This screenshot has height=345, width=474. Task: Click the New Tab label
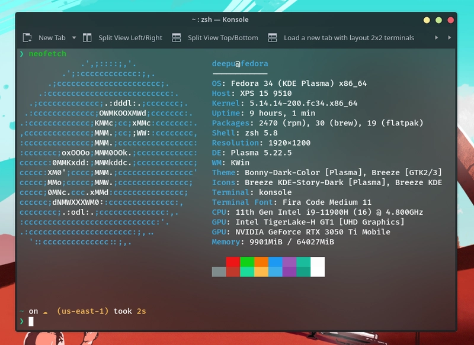(52, 38)
